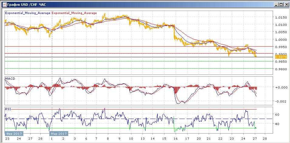Viewport: 290px width, 143px height.
Task: Minimize the USD/CHF chart window
Action: pyautogui.click(x=276, y=4)
